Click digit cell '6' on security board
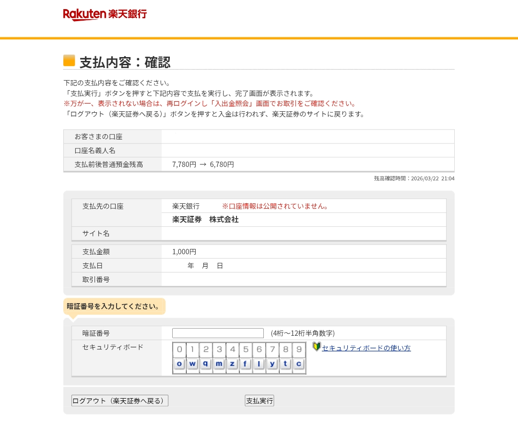Screen dimensions: 518x436 [259, 350]
